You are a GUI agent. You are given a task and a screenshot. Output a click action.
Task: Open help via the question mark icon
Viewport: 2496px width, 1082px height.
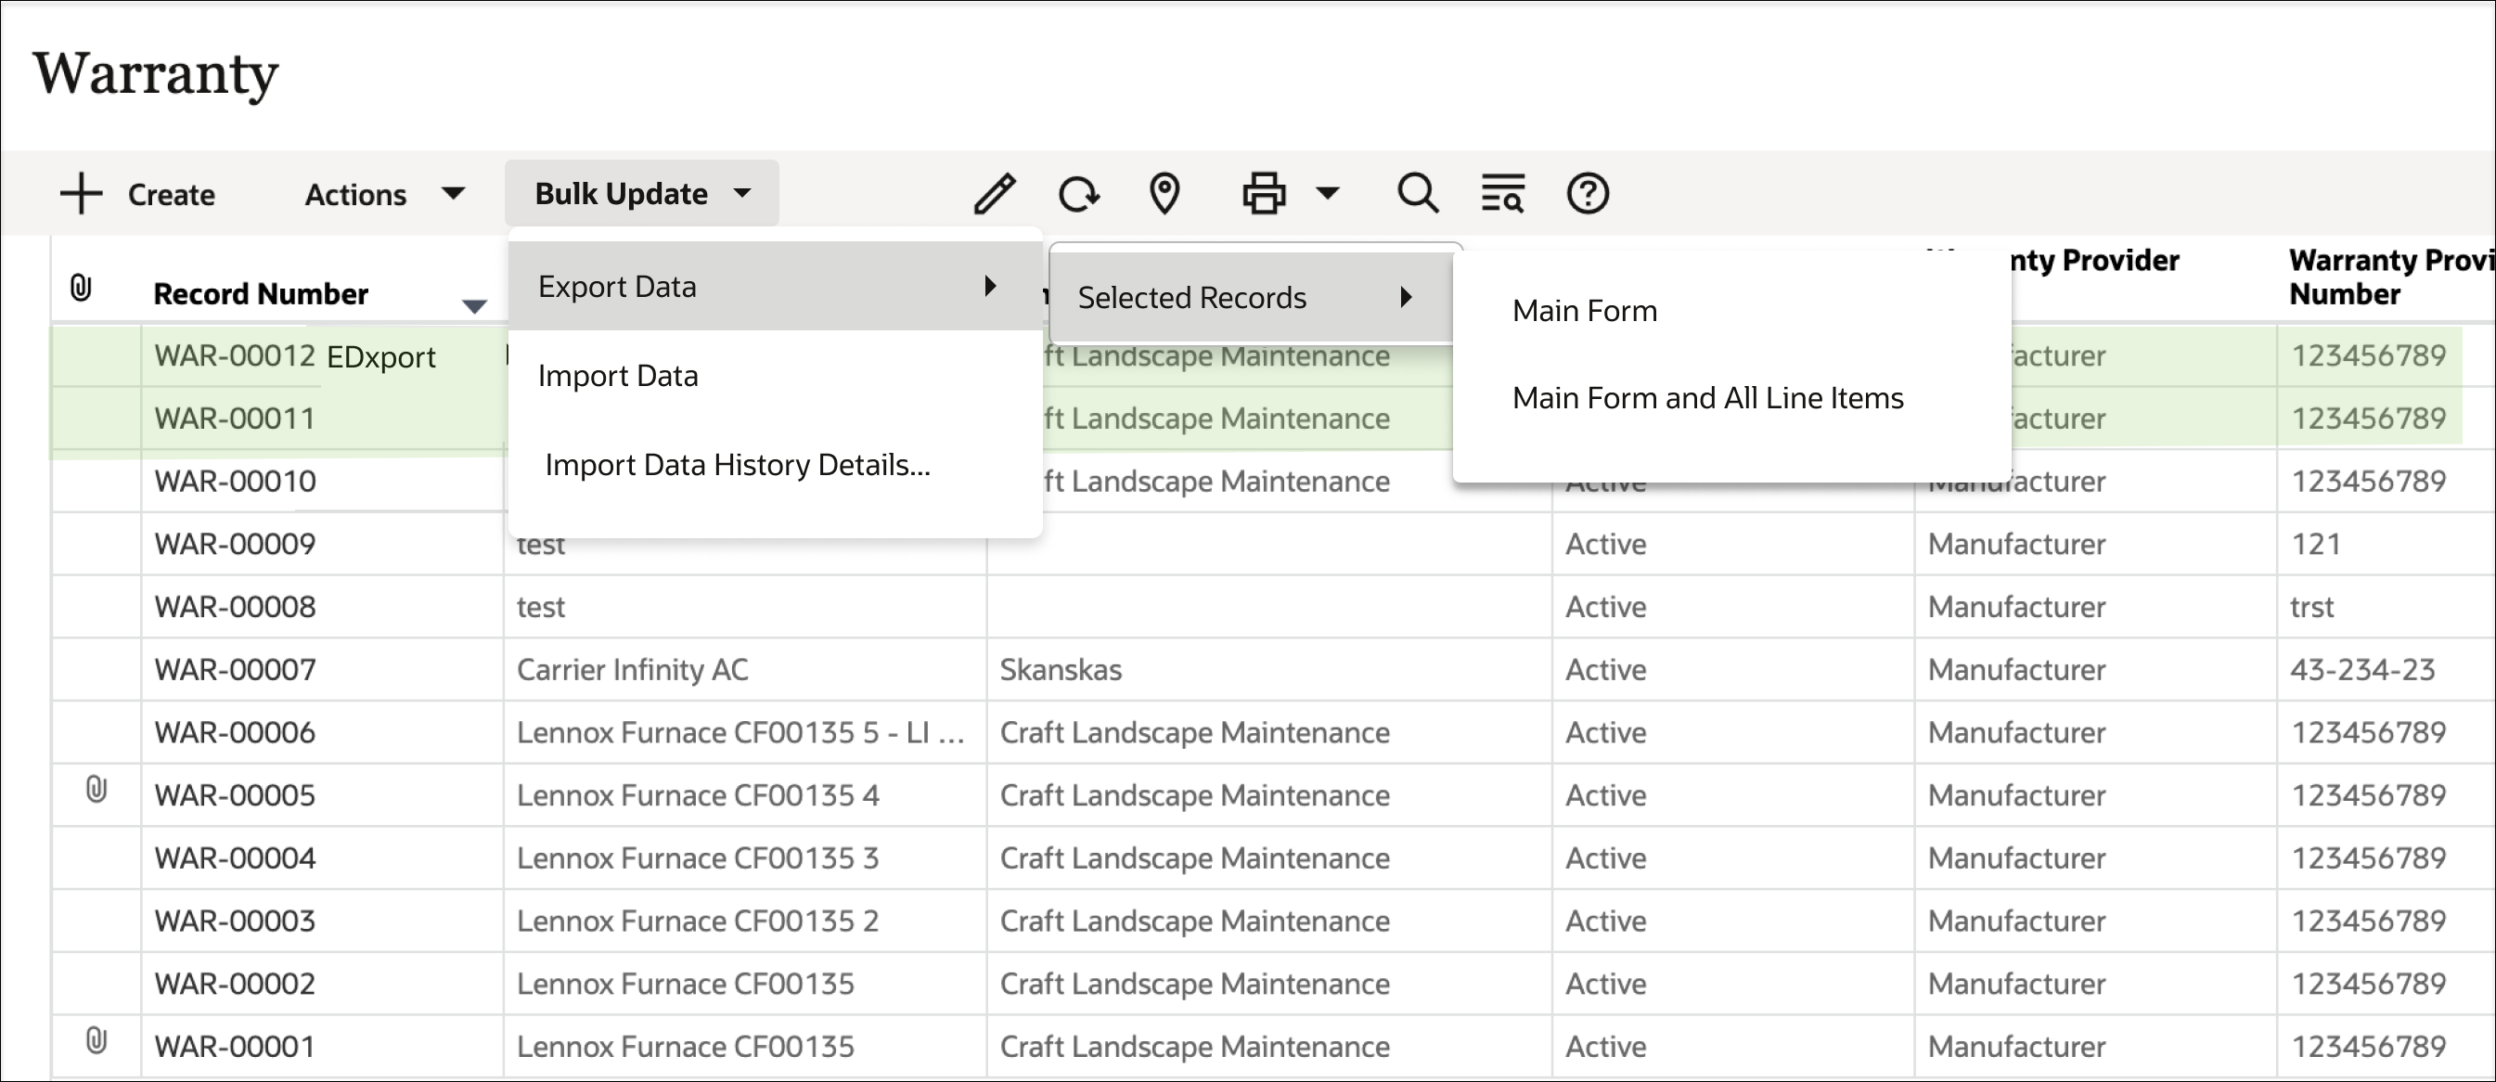[x=1587, y=193]
